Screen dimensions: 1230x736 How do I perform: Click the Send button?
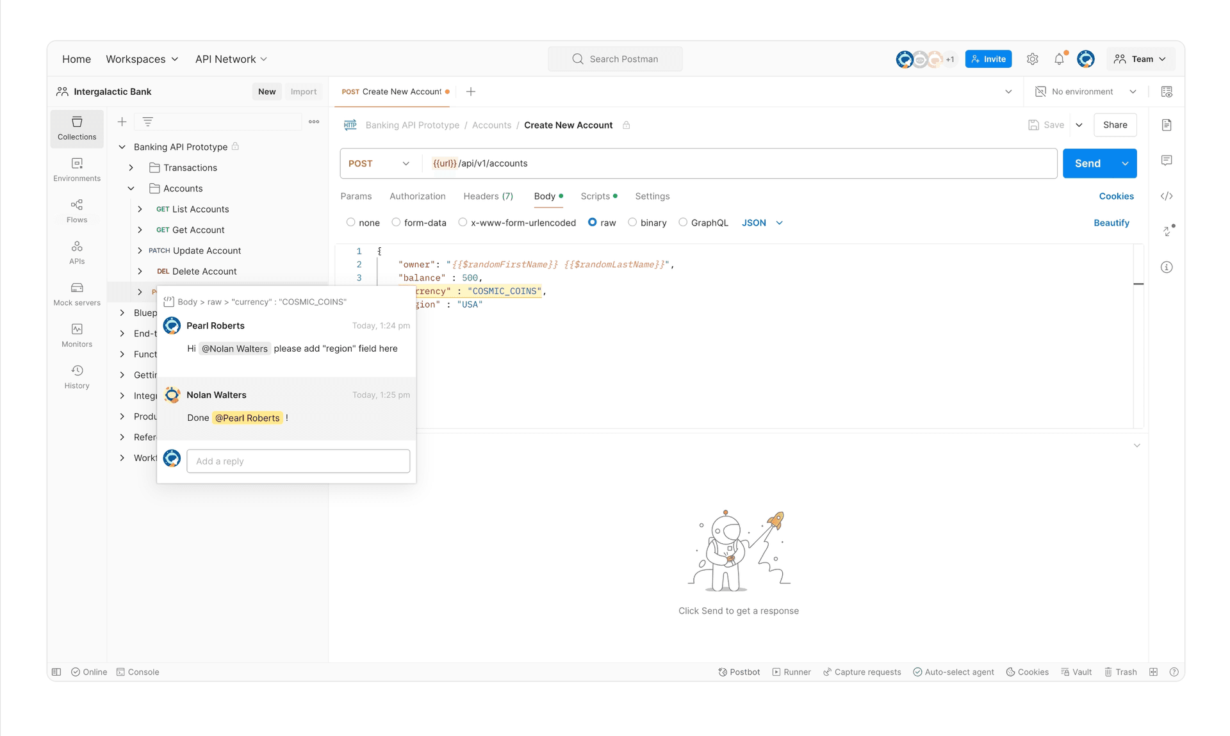(1088, 163)
